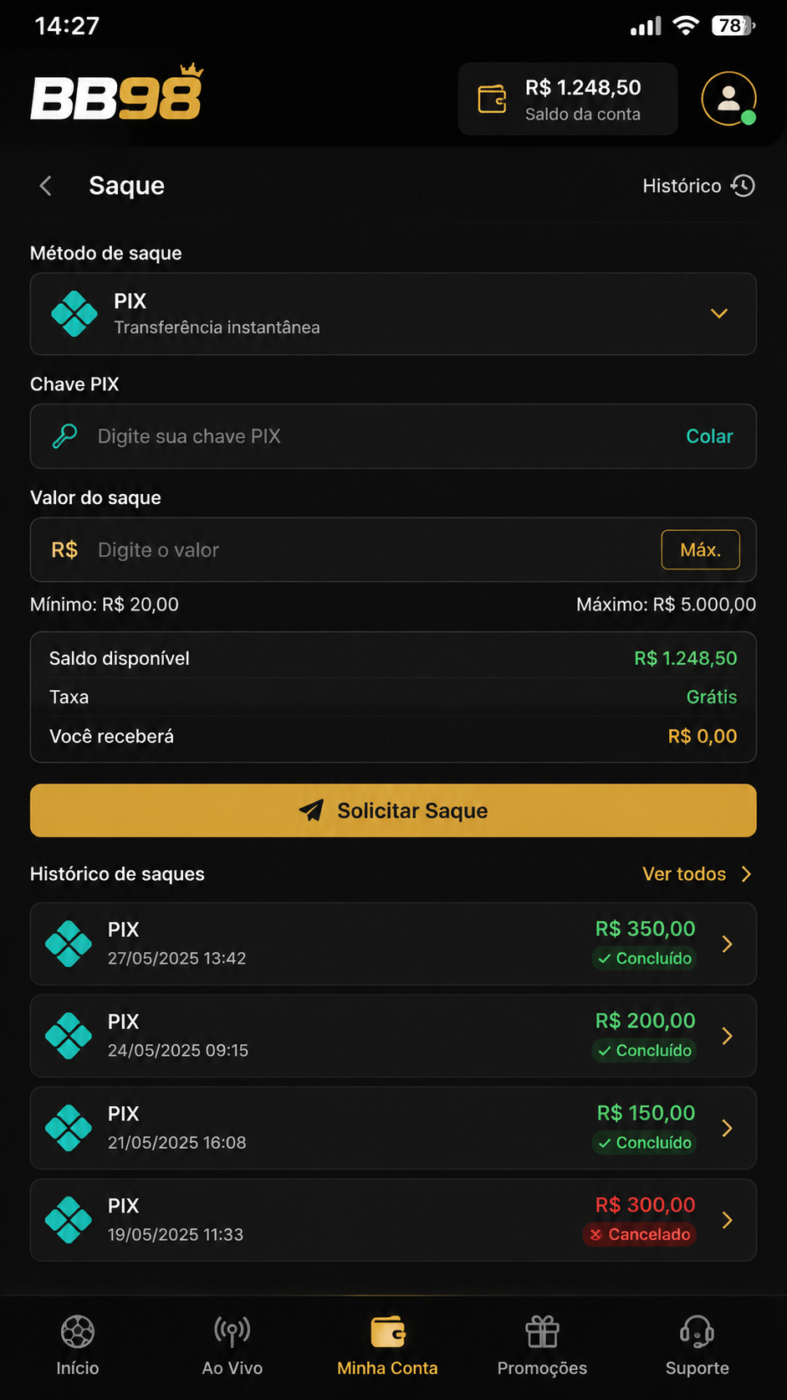Screen dimensions: 787x1400
Task: Tap the user profile avatar icon
Action: click(x=728, y=99)
